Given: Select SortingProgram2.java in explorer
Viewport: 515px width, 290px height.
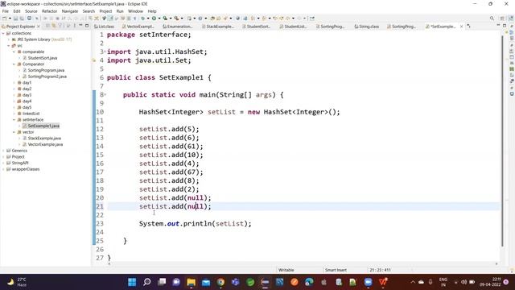Looking at the screenshot, I should pos(47,77).
